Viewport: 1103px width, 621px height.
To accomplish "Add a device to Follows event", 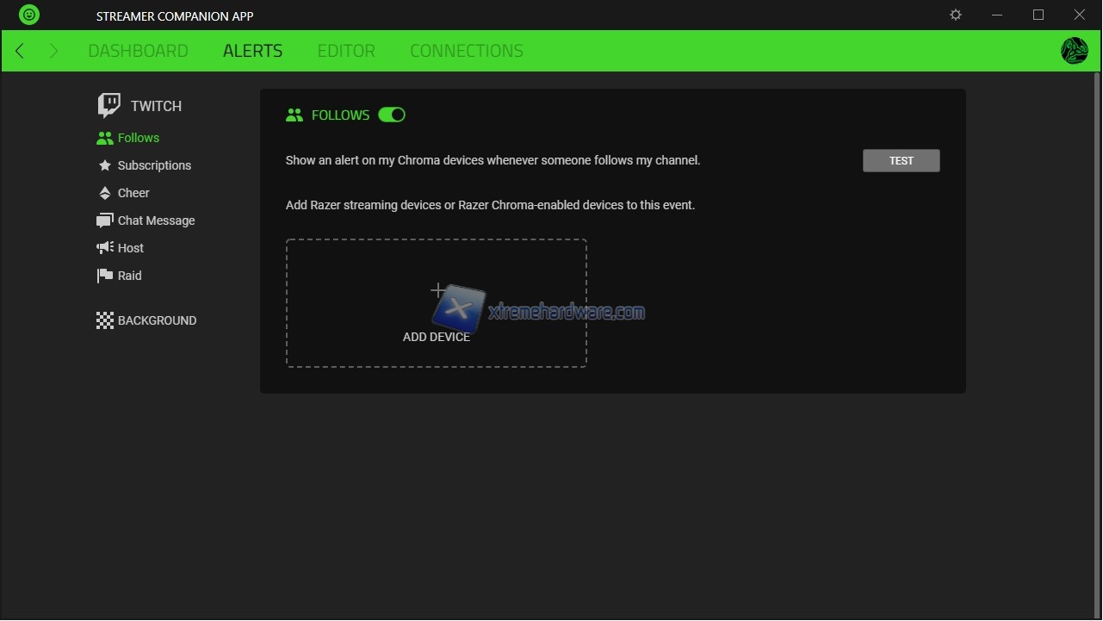I will coord(437,303).
